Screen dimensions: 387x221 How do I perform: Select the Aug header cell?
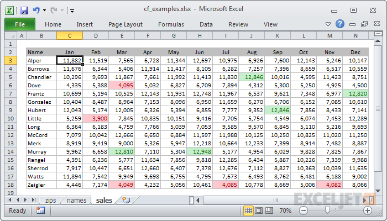pyautogui.click(x=252, y=52)
